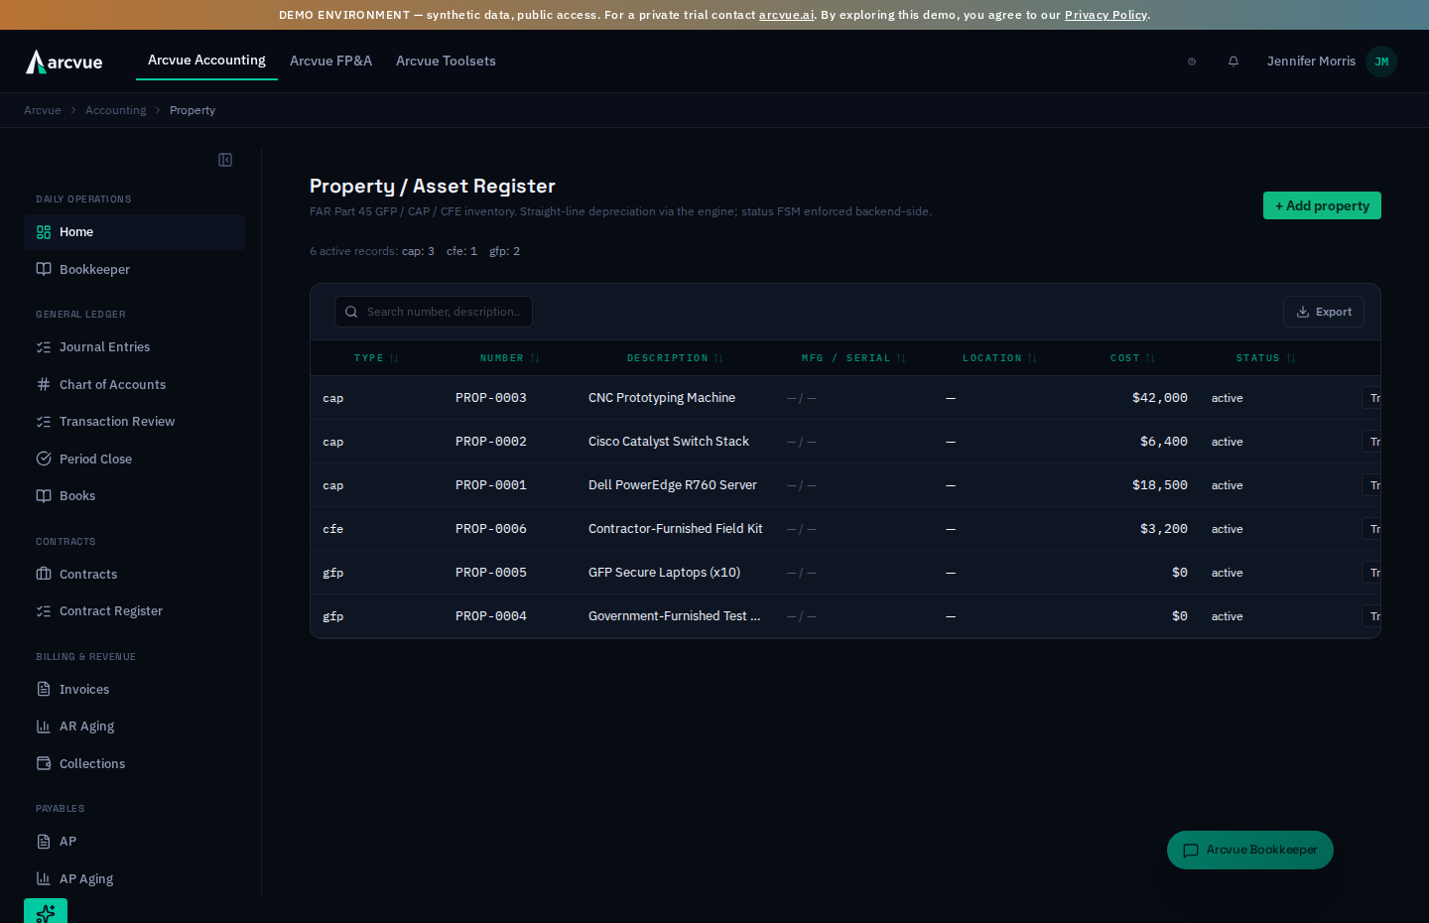Open AP Aging report
Screen dimensions: 1429x923
coord(134,879)
